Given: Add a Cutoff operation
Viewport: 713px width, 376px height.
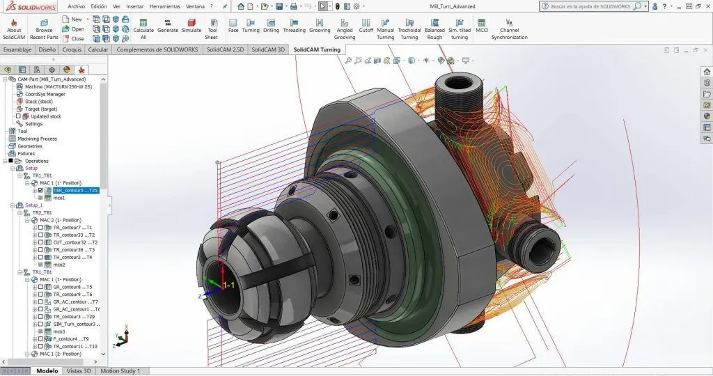Looking at the screenshot, I should coord(366,26).
